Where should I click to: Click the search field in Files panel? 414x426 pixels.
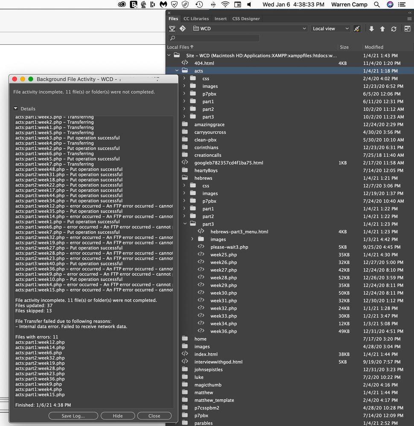point(214,38)
